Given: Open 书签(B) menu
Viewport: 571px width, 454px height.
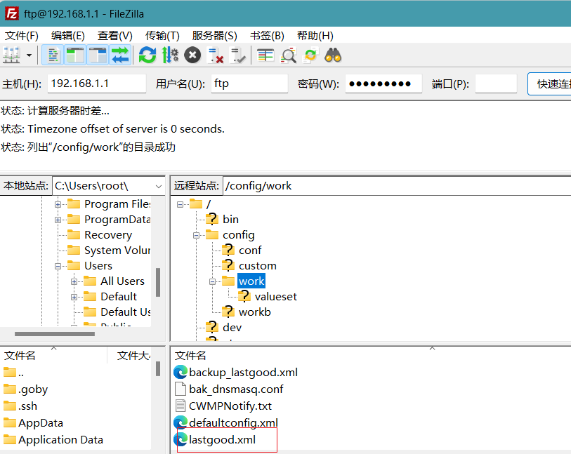Looking at the screenshot, I should [x=267, y=36].
